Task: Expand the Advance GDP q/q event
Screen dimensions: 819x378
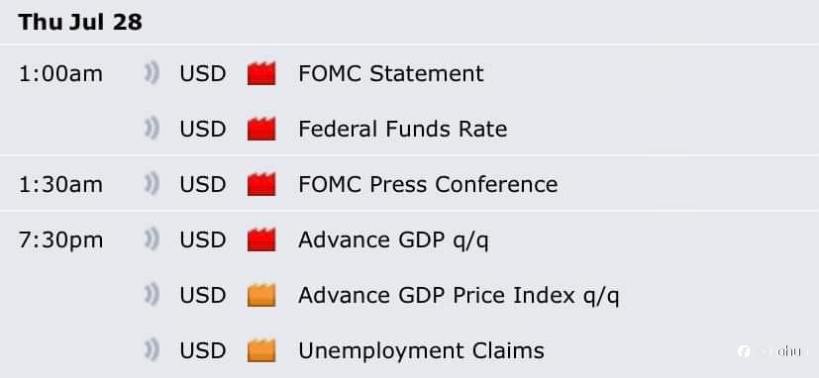Action: (x=393, y=240)
